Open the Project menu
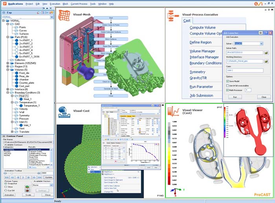This screenshot has height=203, width=275. [29, 4]
